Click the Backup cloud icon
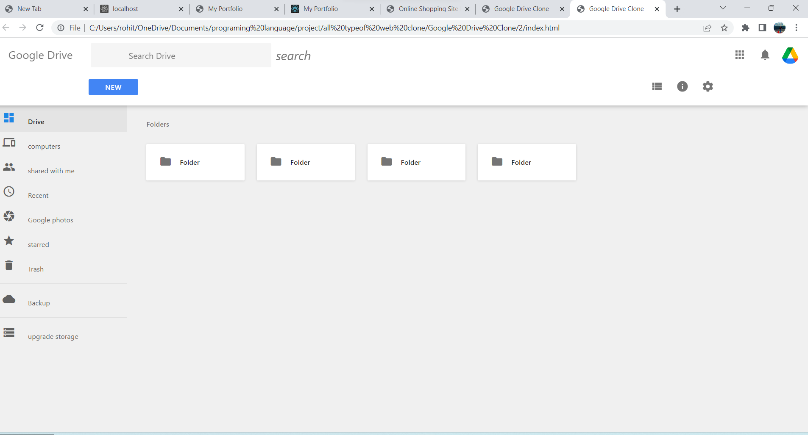This screenshot has width=808, height=435. pos(9,299)
